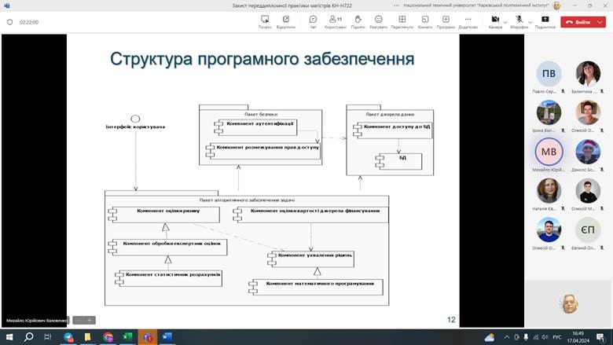Viewport: 613px width, 345px height.
Task: Open Excel from the Windows taskbar
Action: coord(127,337)
